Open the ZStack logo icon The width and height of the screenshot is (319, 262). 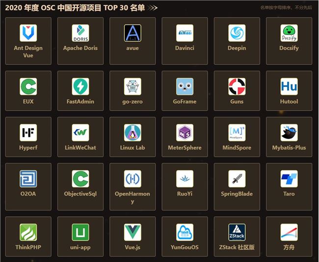pos(237,232)
